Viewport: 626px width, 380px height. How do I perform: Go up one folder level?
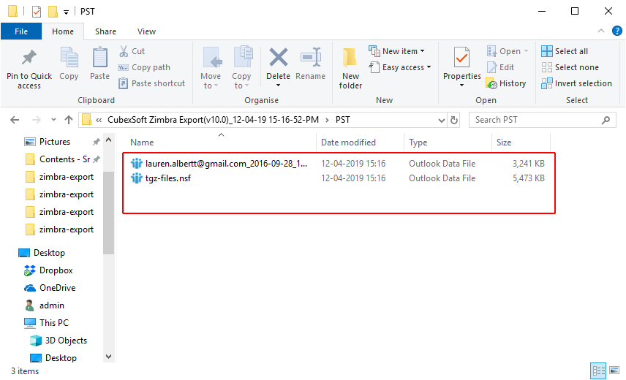pyautogui.click(x=69, y=120)
